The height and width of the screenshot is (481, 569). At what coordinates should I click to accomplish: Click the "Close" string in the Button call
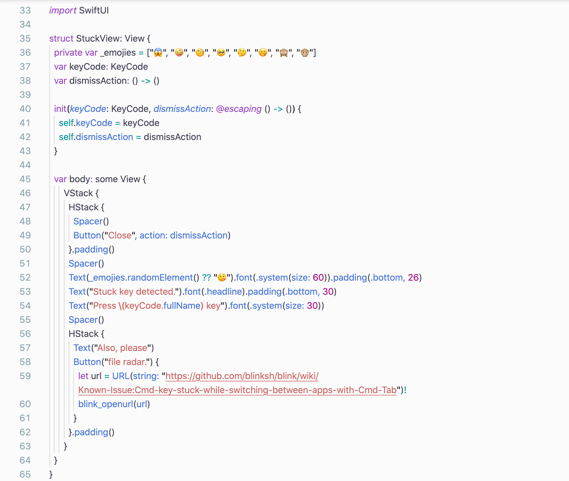120,236
